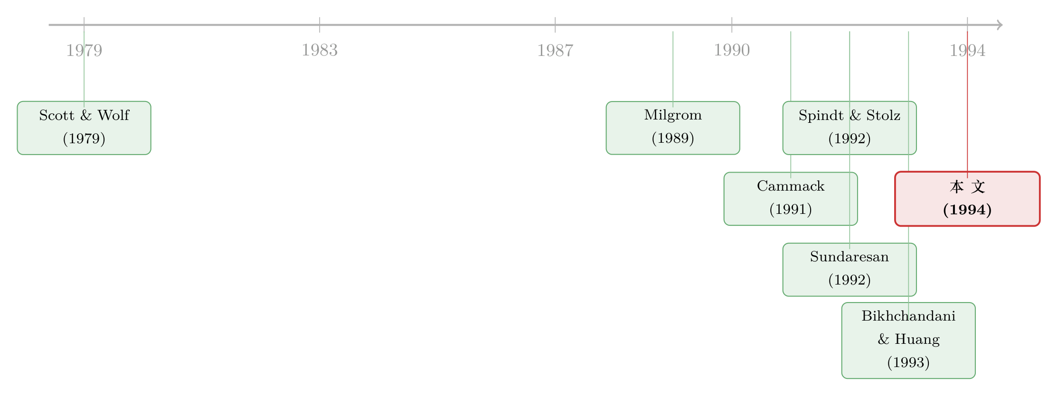Click the 1987 year label
Image resolution: width=1058 pixels, height=396 pixels.
pos(555,50)
